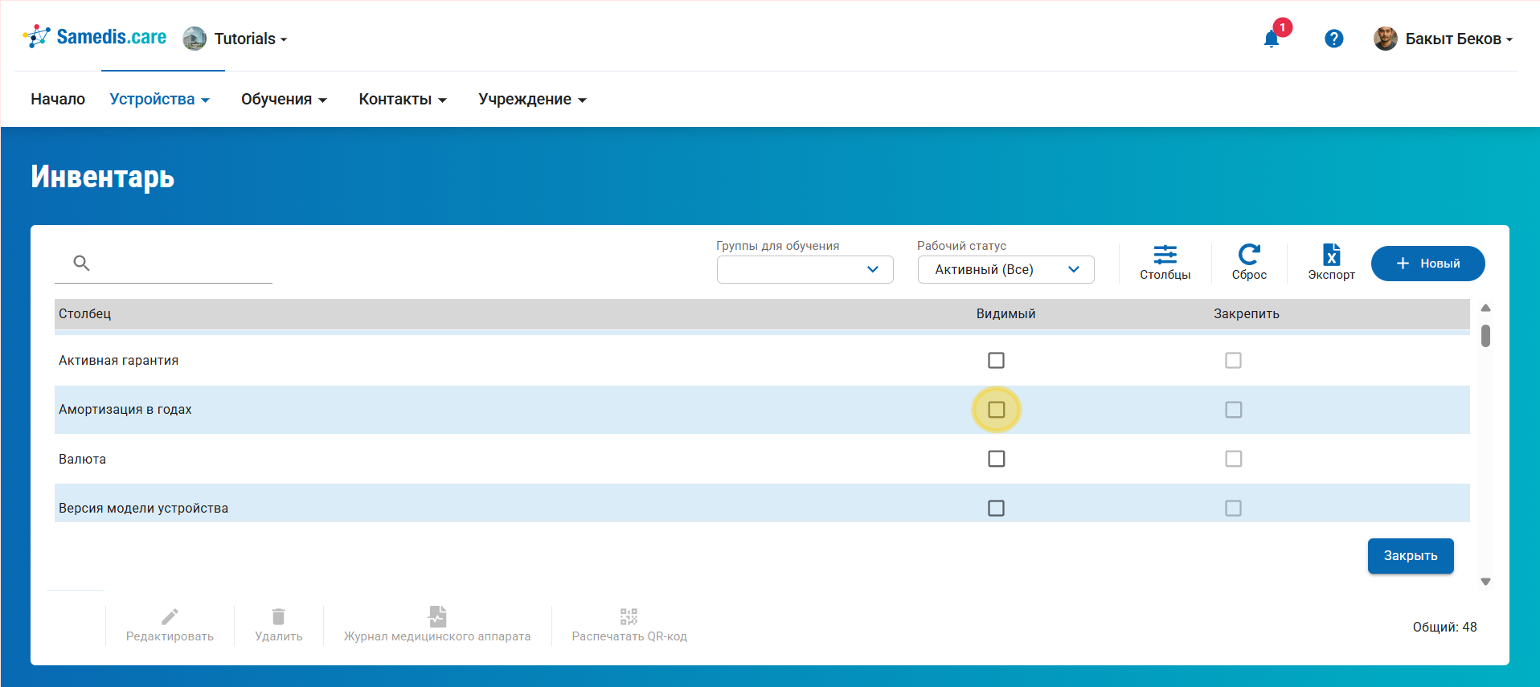Image resolution: width=1540 pixels, height=687 pixels.
Task: Click into the inventory search field
Action: (x=181, y=264)
